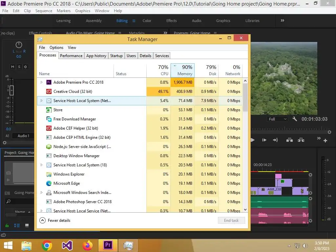The height and width of the screenshot is (252, 336).
Task: Switch Project panel to icon view
Action: coord(27,225)
